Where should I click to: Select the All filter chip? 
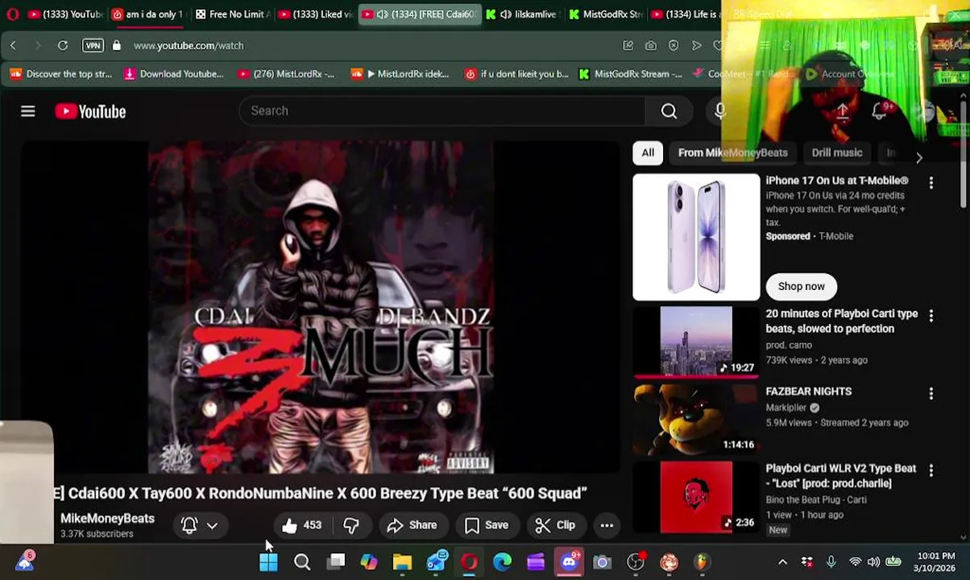[x=648, y=152]
